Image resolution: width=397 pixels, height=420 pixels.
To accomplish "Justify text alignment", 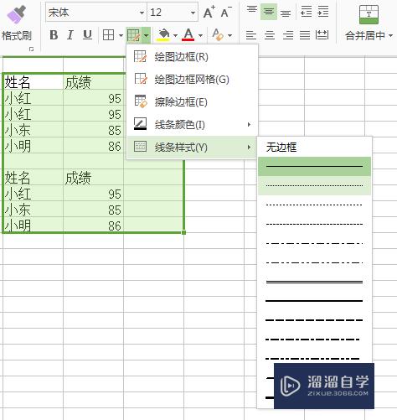I will [x=305, y=35].
